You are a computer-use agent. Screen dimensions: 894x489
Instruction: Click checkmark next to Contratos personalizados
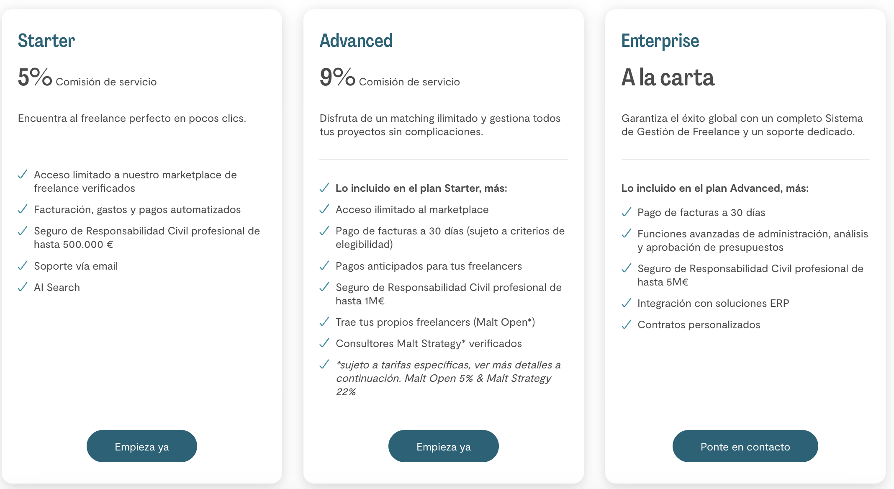626,324
